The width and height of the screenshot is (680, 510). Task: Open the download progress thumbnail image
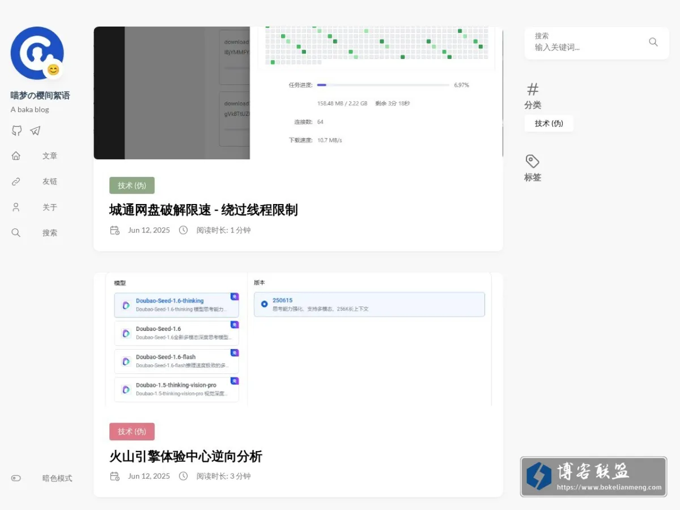[298, 93]
